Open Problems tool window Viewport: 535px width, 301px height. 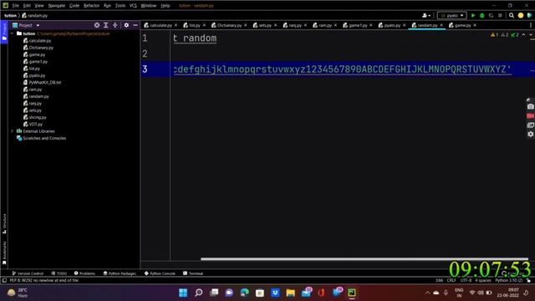84,273
